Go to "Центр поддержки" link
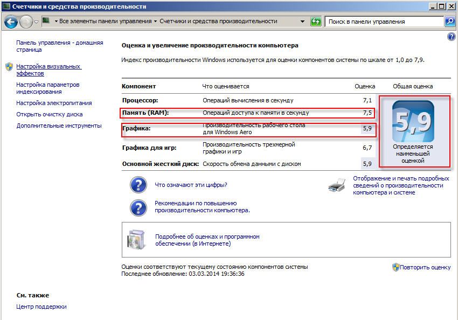Viewport: 458px width, 320px height. click(x=41, y=307)
